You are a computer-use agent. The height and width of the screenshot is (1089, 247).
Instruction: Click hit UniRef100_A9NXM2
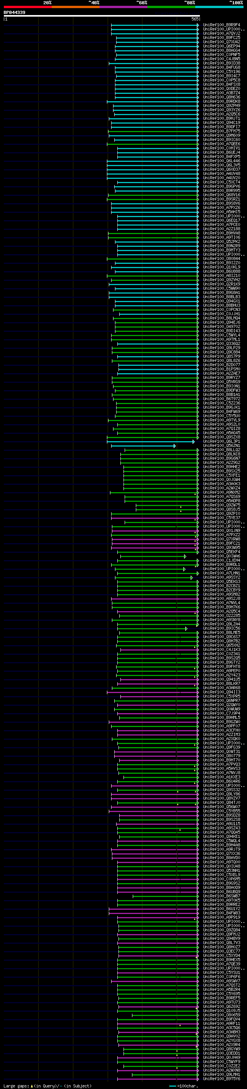coord(222,492)
